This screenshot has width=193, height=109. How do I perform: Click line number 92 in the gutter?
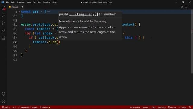[15, 60]
